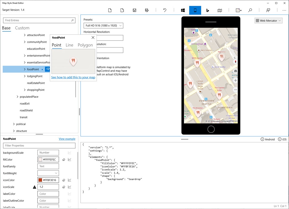Toggle the foodPoint eye visibility
The image size is (289, 209).
48,69
